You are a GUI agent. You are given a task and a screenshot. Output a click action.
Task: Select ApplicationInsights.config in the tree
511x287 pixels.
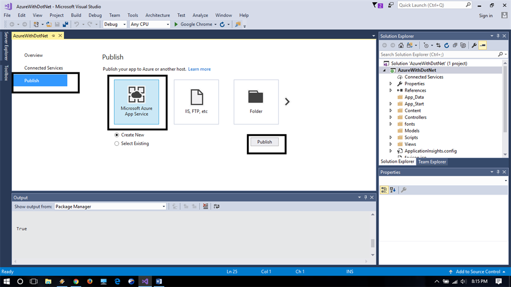click(x=431, y=151)
